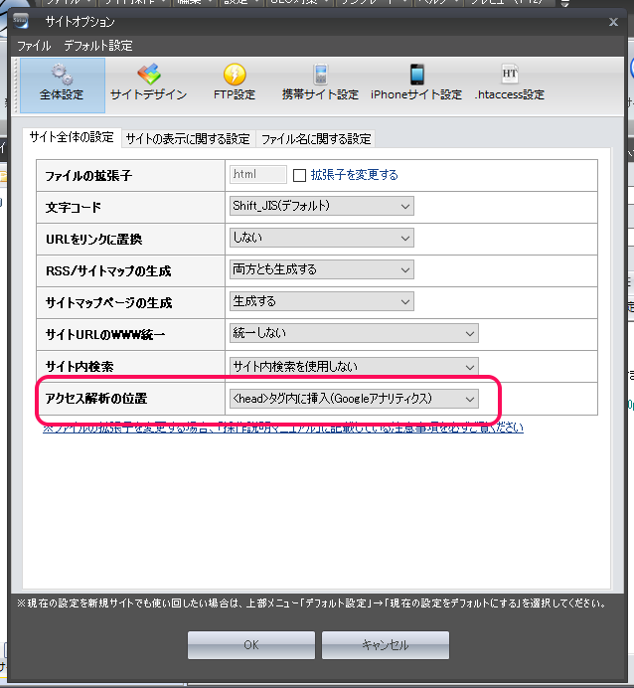The width and height of the screenshot is (634, 688).
Task: Expand the アクセス解析の位置 dropdown
Action: click(x=354, y=399)
